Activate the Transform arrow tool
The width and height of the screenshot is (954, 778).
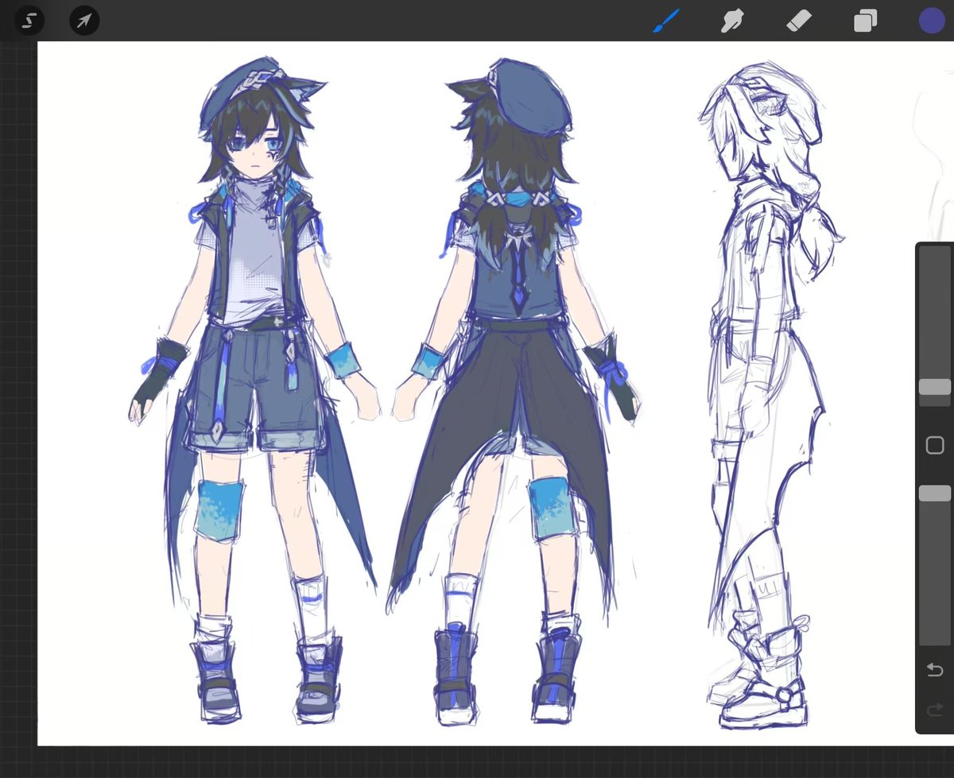coord(84,20)
